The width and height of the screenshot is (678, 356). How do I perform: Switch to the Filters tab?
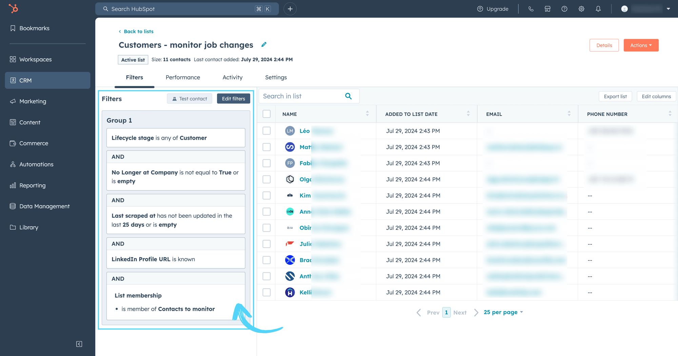point(134,77)
